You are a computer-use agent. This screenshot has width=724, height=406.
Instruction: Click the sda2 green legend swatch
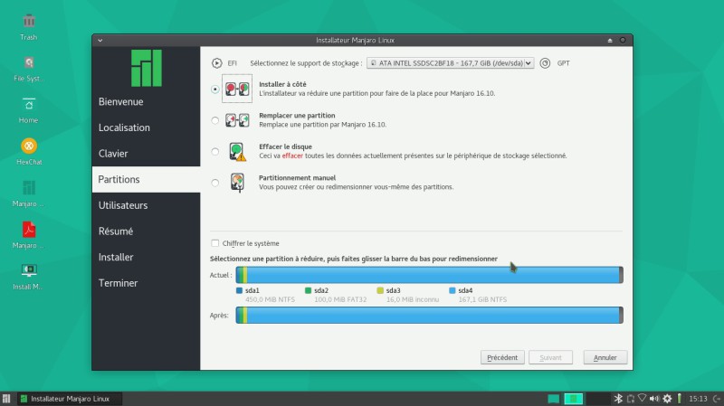(308, 290)
